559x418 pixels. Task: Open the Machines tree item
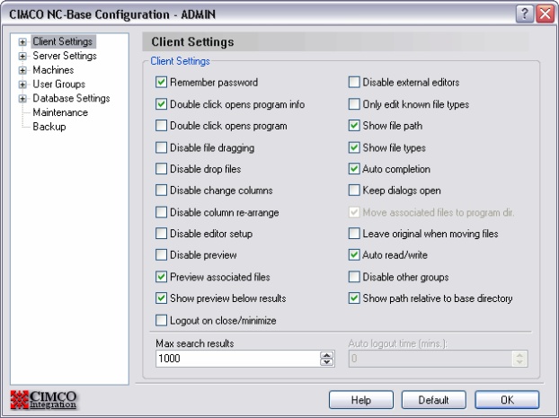[53, 70]
